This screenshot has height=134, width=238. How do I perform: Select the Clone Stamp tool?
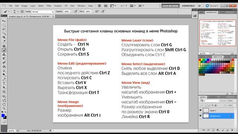4,54
